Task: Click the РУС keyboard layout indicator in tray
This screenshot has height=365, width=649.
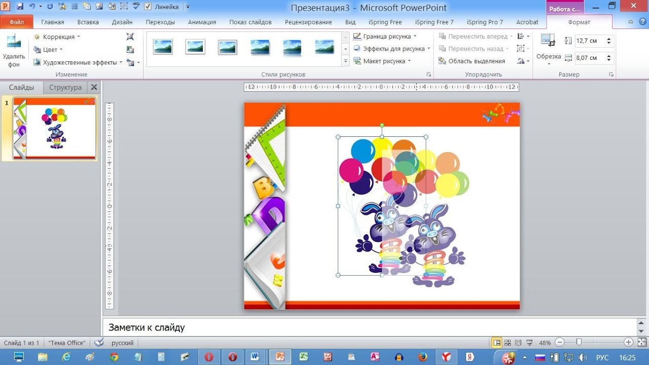Action: pos(602,357)
